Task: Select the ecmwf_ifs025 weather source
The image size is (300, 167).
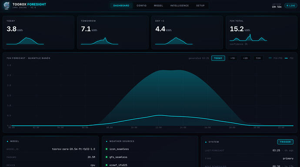Action: 118,165
